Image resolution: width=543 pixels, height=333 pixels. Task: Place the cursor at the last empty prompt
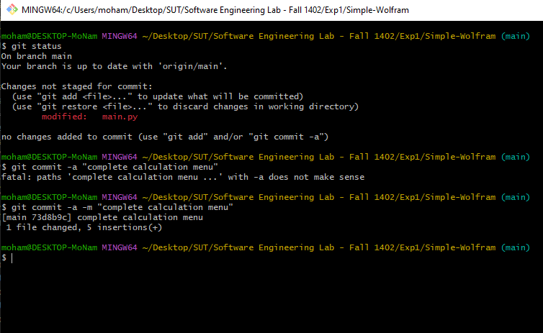tap(12, 258)
